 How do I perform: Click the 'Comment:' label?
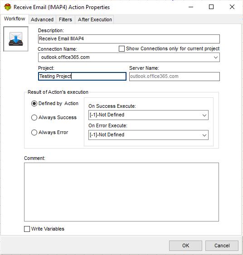(34, 158)
